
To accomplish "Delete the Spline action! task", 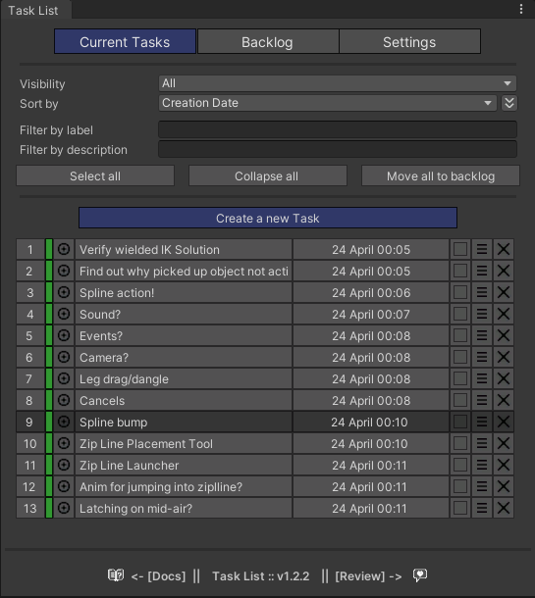I will click(x=504, y=292).
